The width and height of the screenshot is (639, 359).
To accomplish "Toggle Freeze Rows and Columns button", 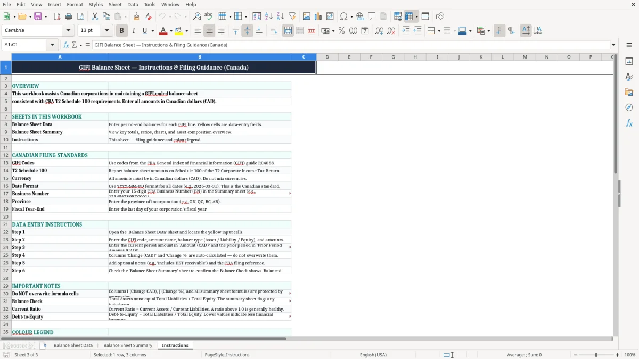I will pos(409,16).
